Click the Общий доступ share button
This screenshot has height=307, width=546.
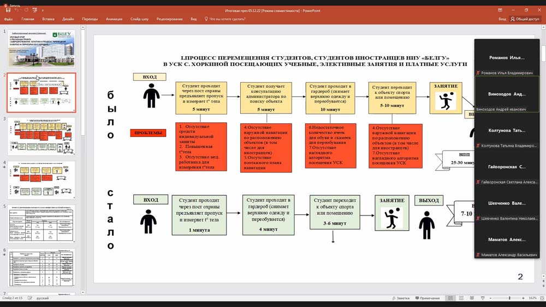tap(526, 19)
